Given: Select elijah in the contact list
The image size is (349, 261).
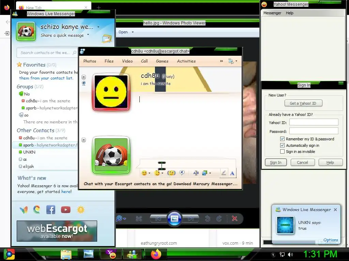Looking at the screenshot, I should coord(28,166).
